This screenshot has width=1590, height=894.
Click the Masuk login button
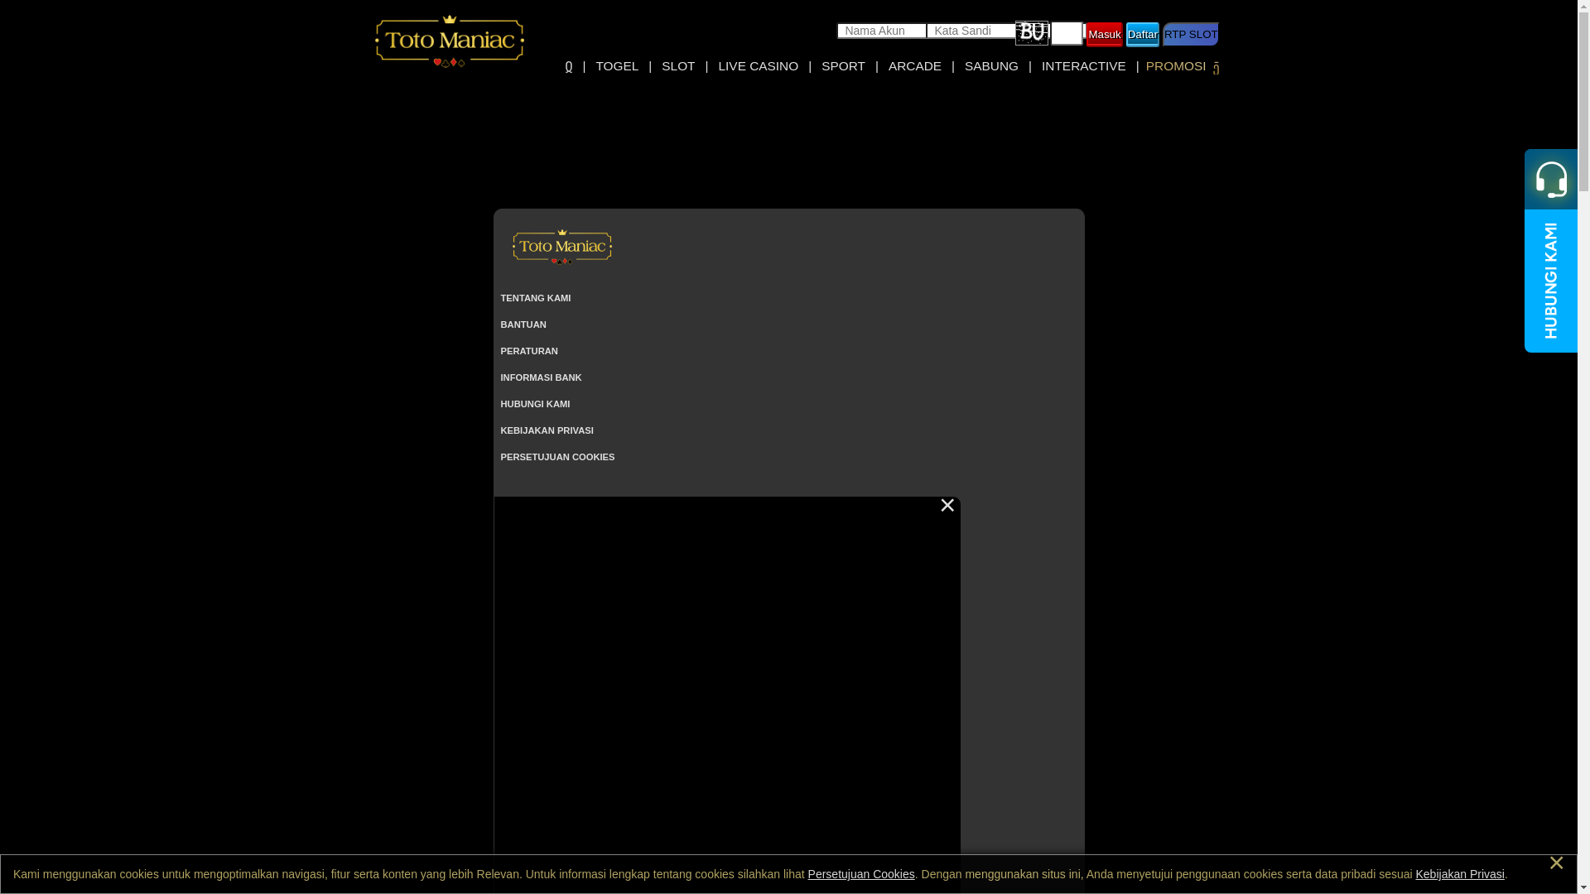tap(1104, 35)
